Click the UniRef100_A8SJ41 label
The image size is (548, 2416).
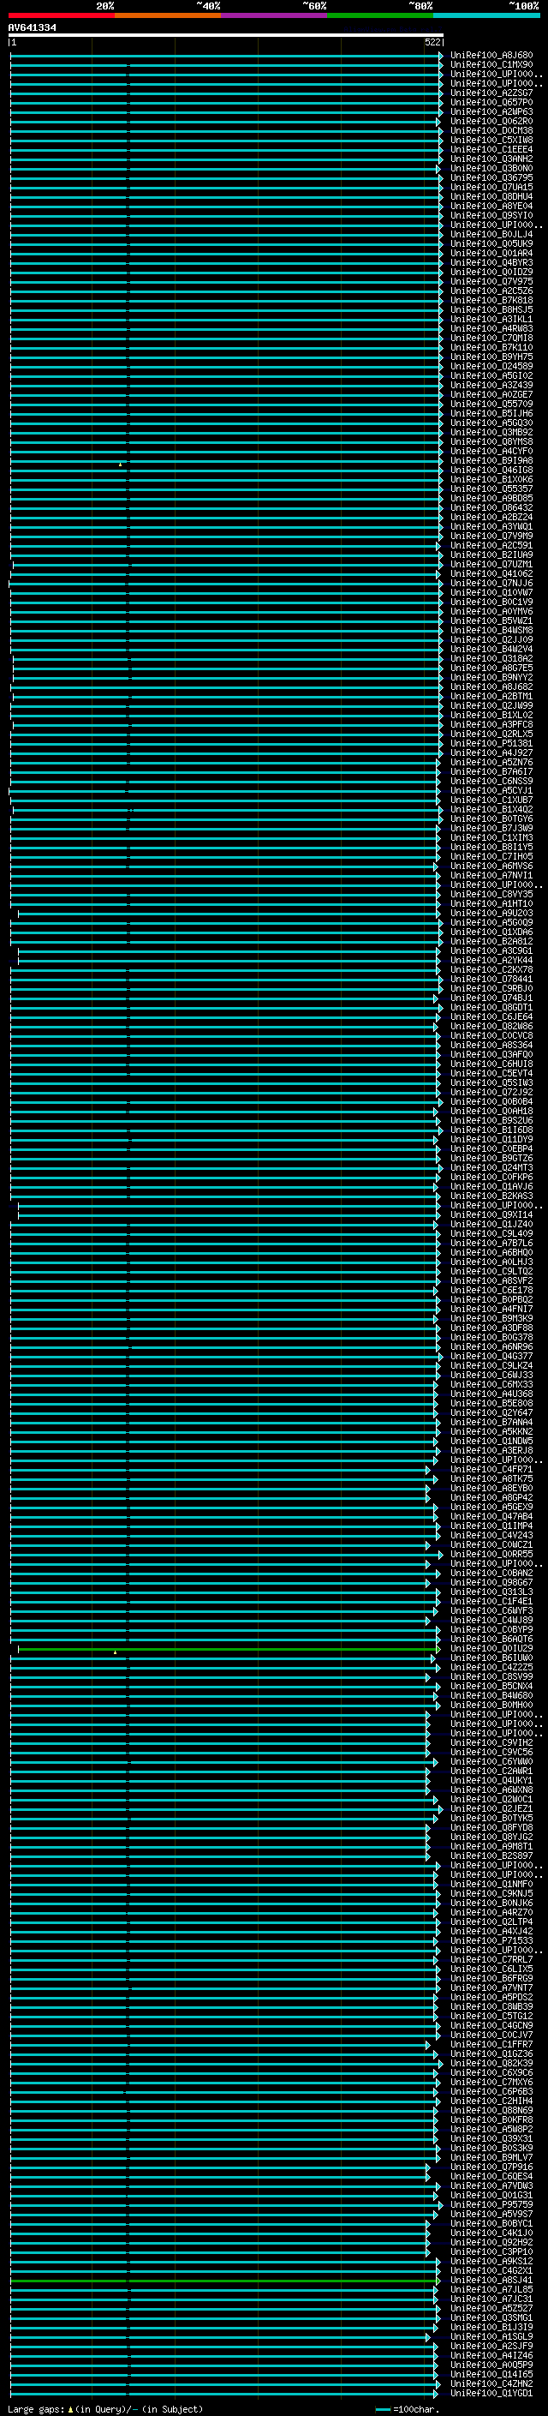pyautogui.click(x=491, y=2280)
